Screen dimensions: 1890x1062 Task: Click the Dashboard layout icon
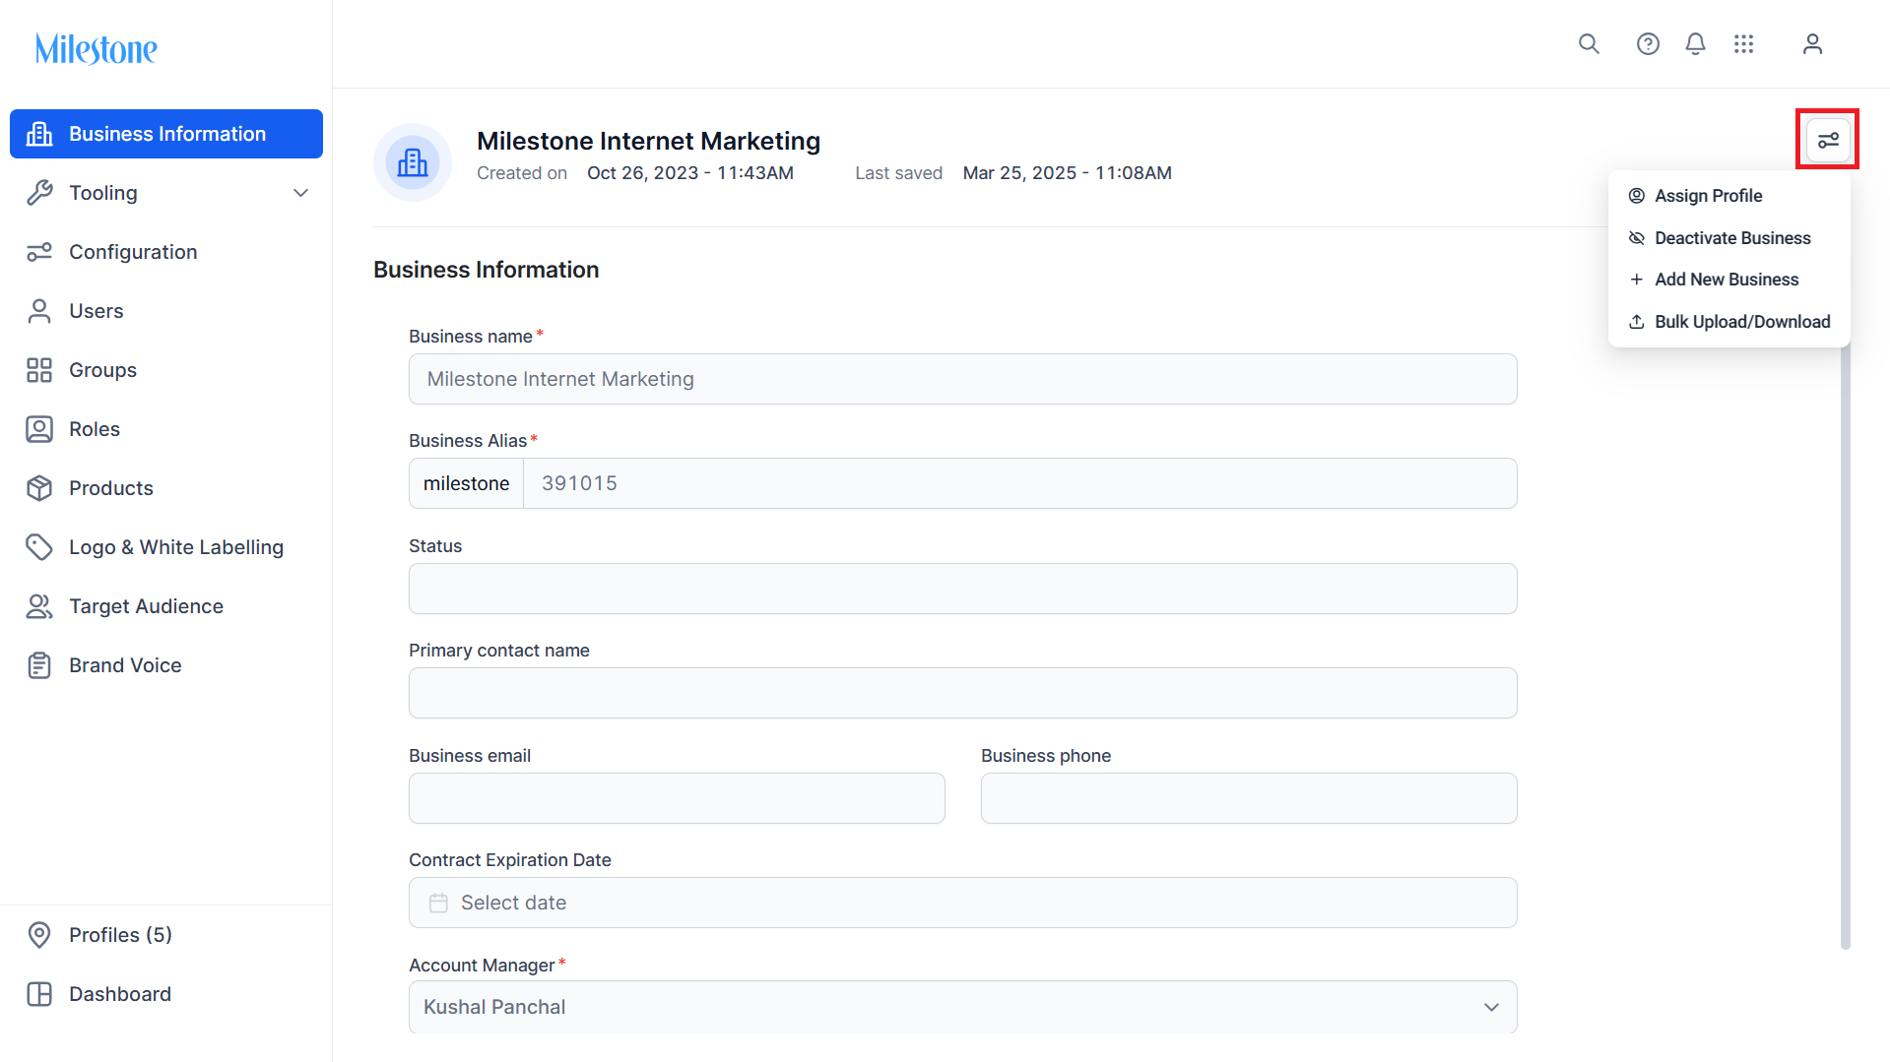click(39, 994)
